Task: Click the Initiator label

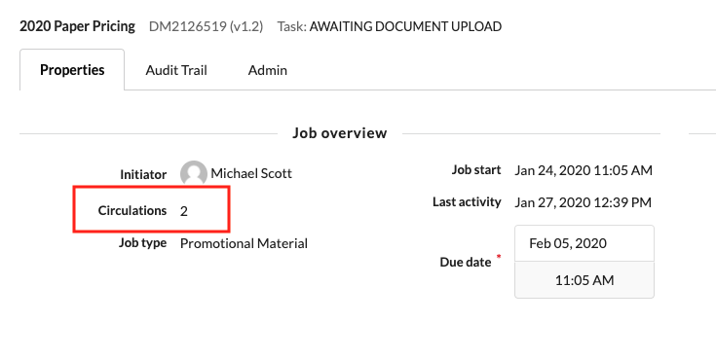Action: [143, 174]
